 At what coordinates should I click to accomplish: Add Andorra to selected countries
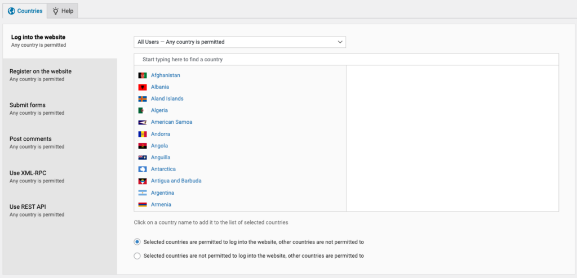tap(161, 134)
